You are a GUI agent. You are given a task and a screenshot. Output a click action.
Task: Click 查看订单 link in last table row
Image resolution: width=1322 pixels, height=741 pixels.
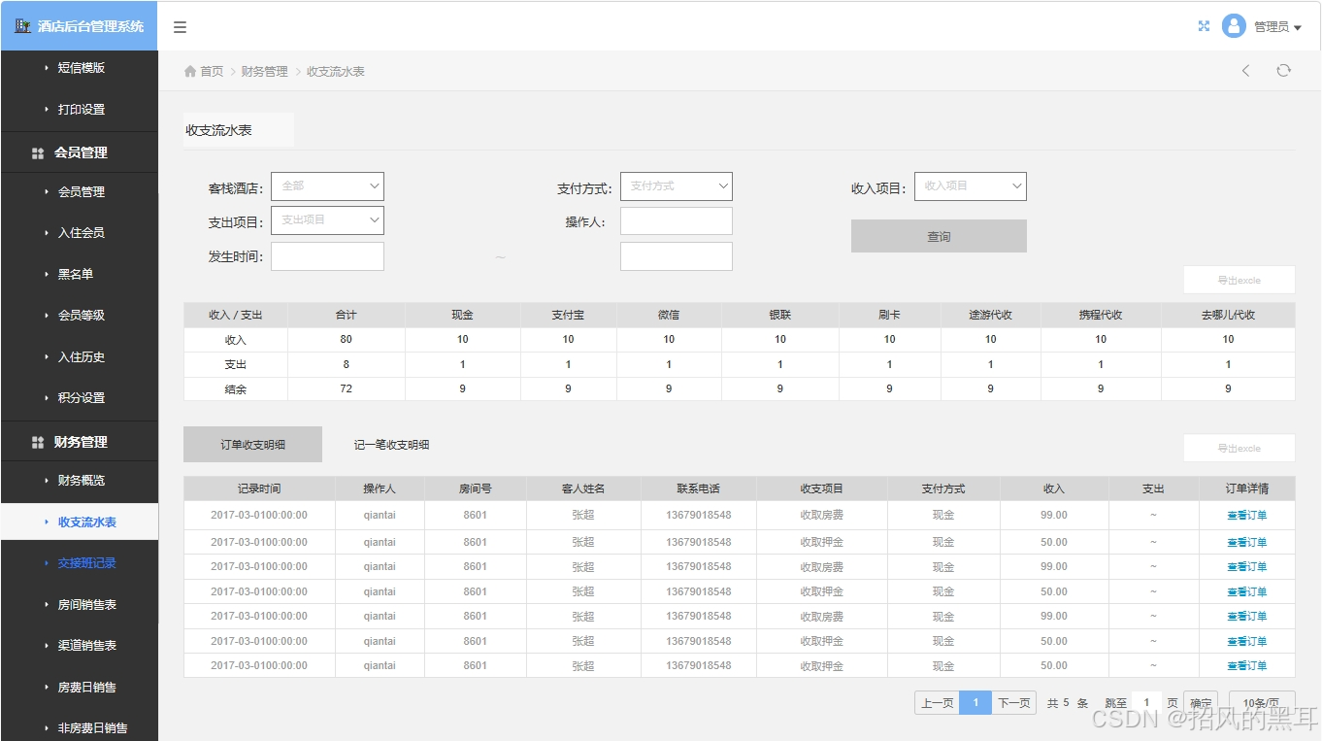(1246, 666)
